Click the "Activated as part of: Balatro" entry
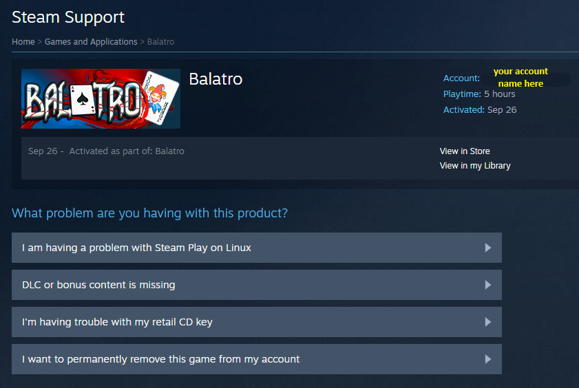The height and width of the screenshot is (388, 579). pos(127,151)
